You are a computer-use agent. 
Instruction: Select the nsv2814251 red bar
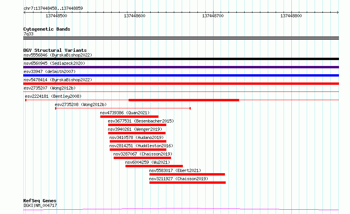[138, 150]
